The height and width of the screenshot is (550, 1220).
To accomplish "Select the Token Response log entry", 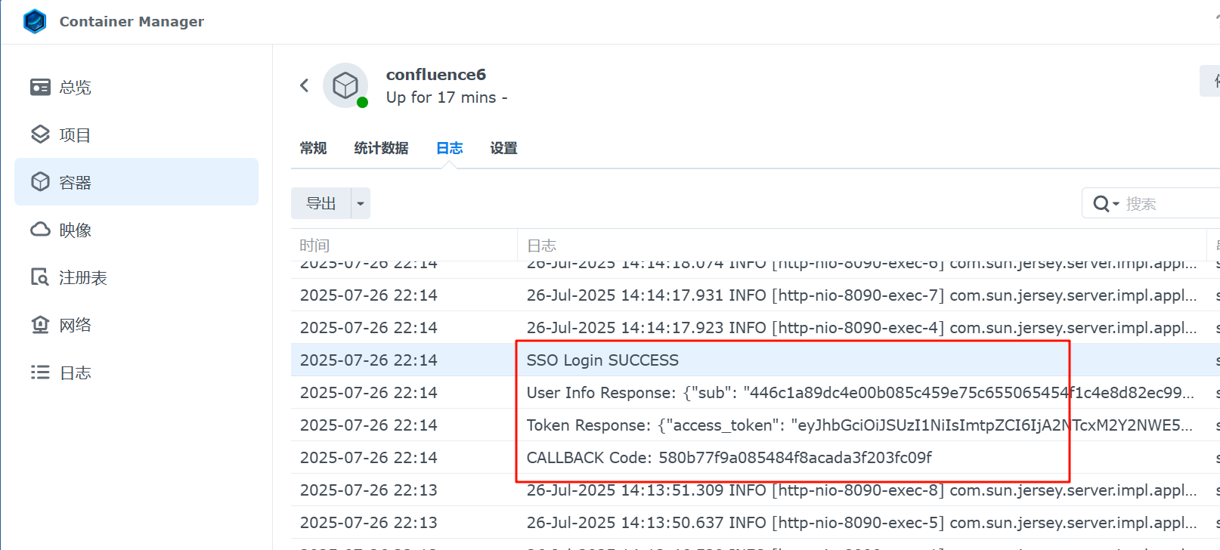I will pos(755,425).
